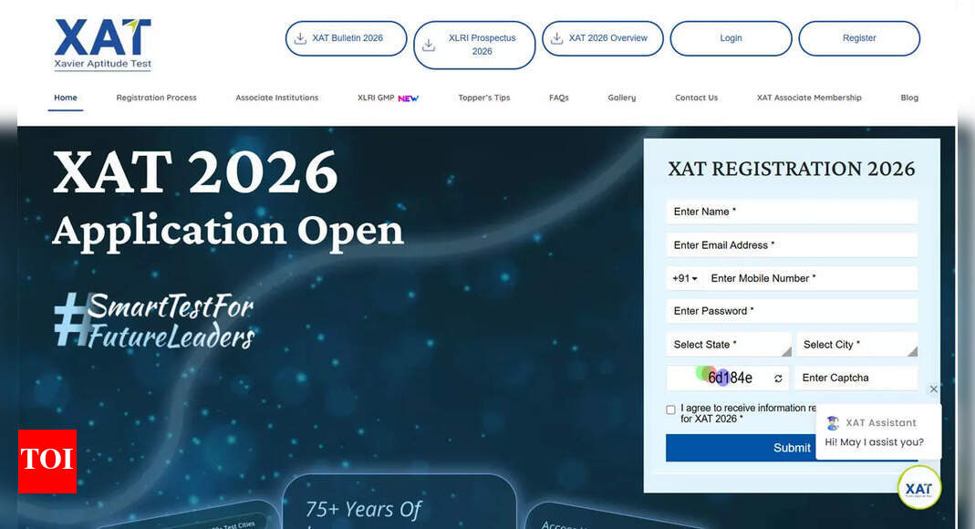
Task: Click the XAT Bulletin 2026 download icon
Action: tap(300, 38)
